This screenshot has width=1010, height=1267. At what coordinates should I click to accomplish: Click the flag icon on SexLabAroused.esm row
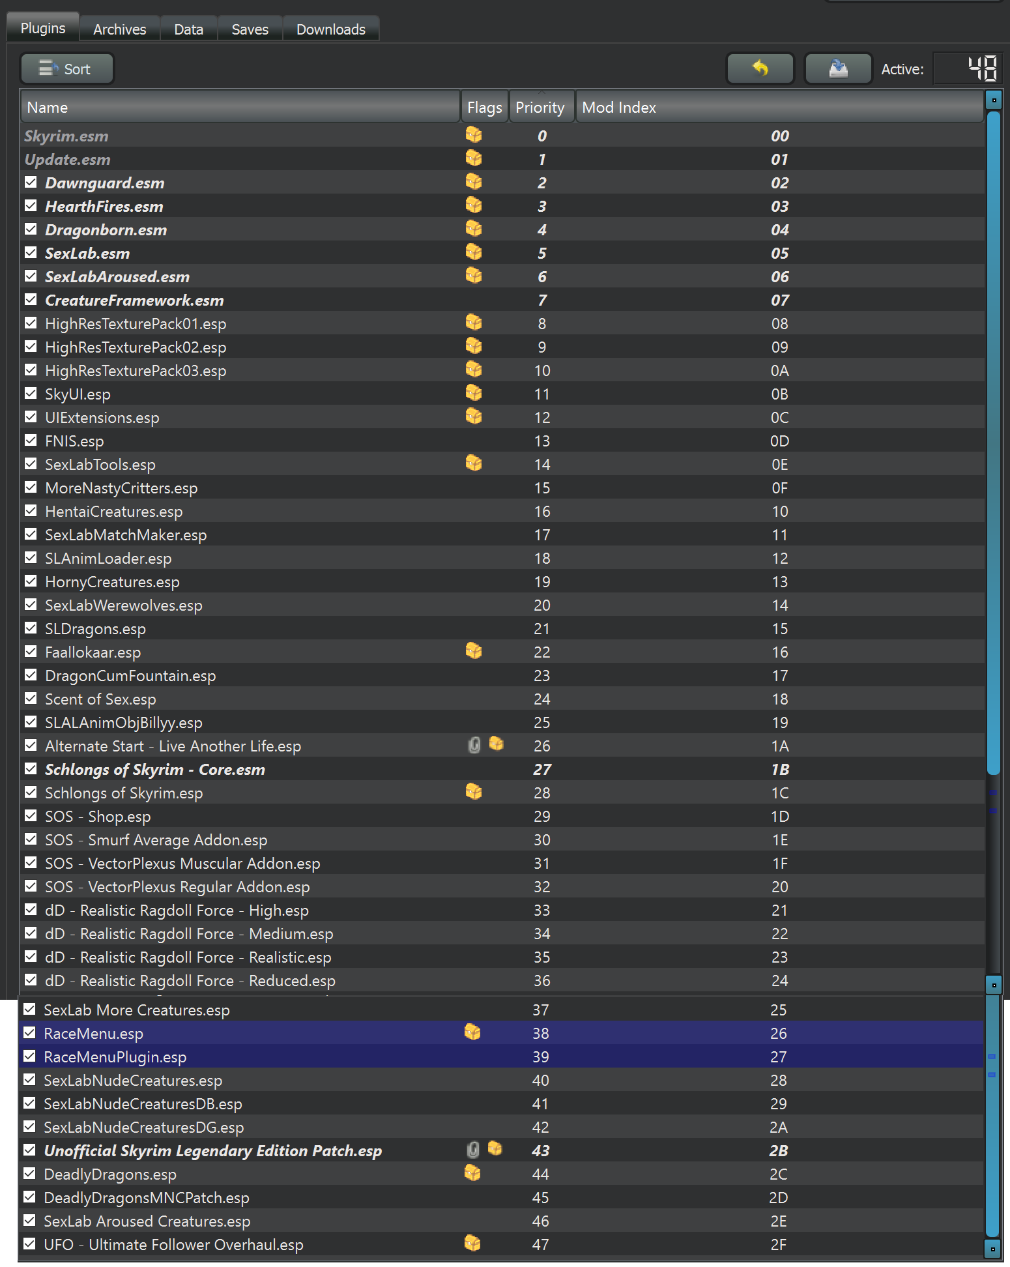pyautogui.click(x=474, y=276)
